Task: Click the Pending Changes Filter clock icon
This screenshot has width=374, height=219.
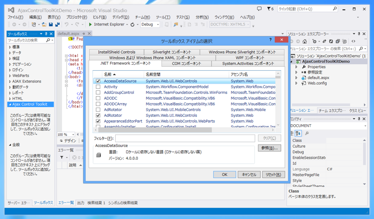Action: click(314, 41)
